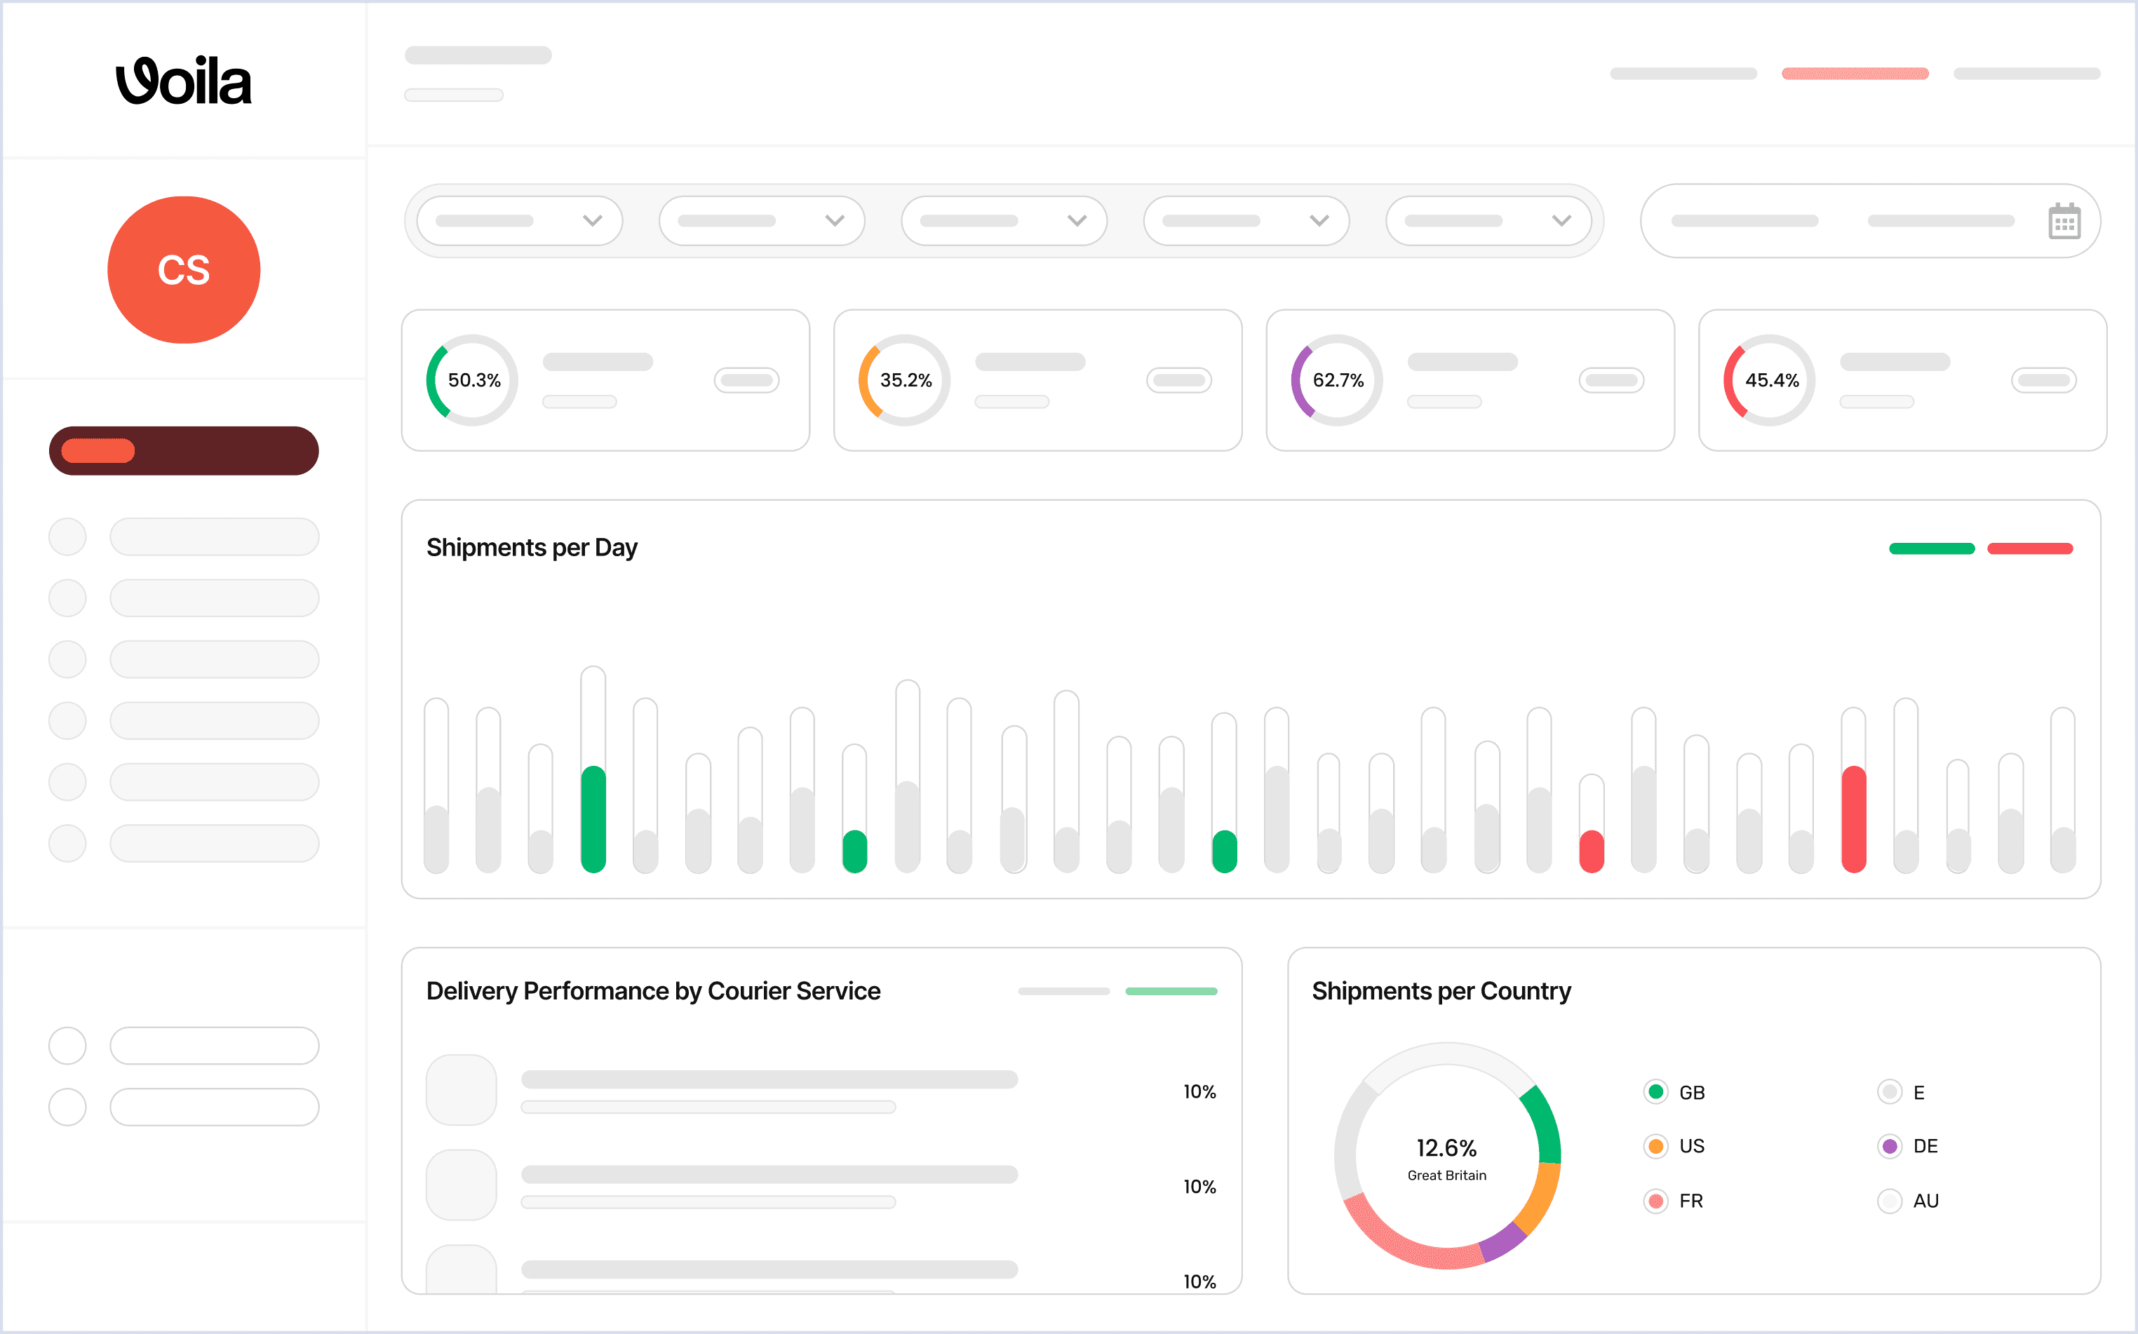
Task: Toggle green series legend in Shipments per Day
Action: 1932,548
